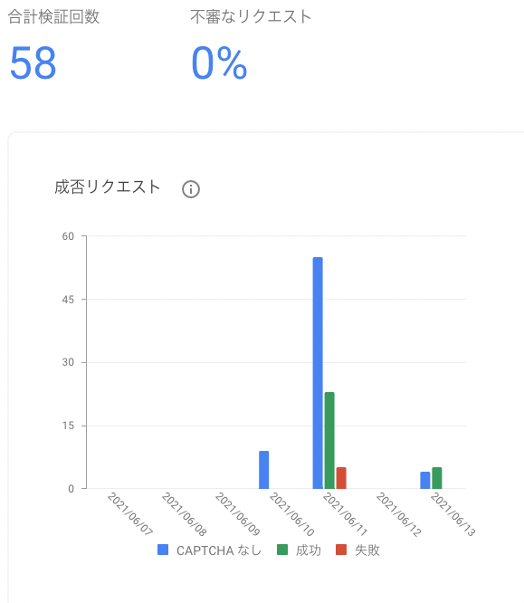The width and height of the screenshot is (524, 603).
Task: Click the 2021/06/07 axis date label
Action: tap(130, 513)
